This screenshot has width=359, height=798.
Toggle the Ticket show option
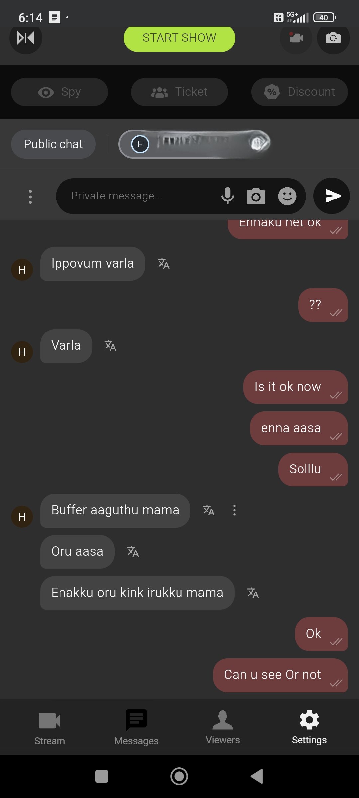point(179,92)
